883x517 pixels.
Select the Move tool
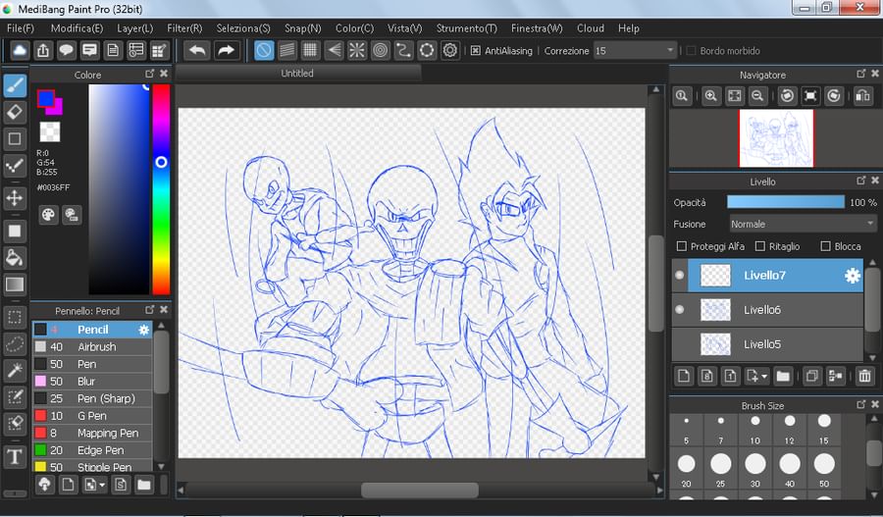[x=15, y=198]
